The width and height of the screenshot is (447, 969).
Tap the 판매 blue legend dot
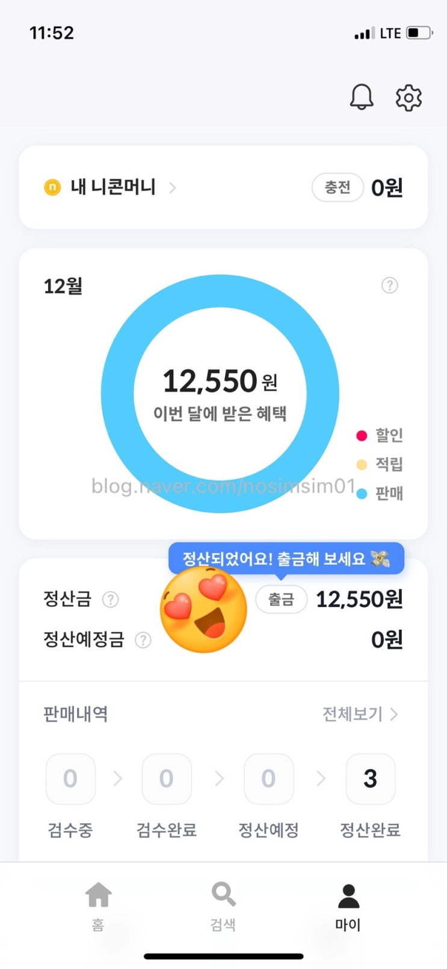(362, 494)
